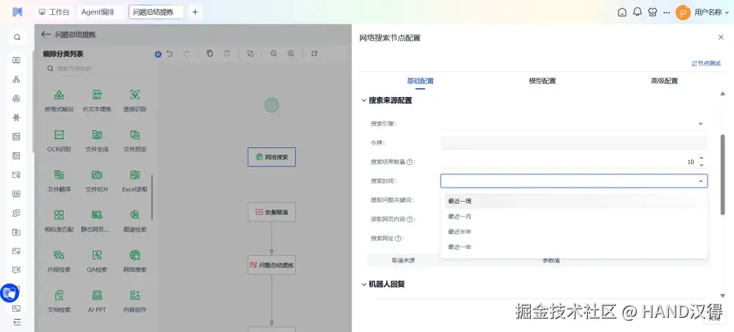Pick the 静态网页 node icon
The image size is (734, 332).
97,215
